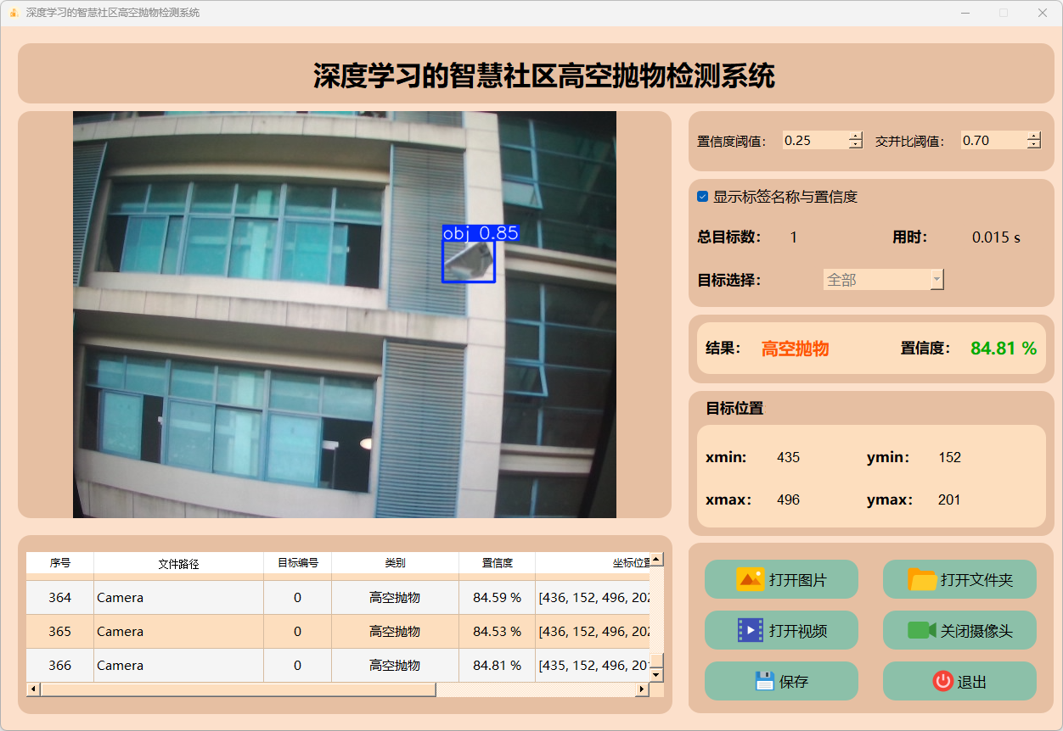Screen dimensions: 1063x731
Task: Click the red power icon on 退出
Action: tap(942, 681)
